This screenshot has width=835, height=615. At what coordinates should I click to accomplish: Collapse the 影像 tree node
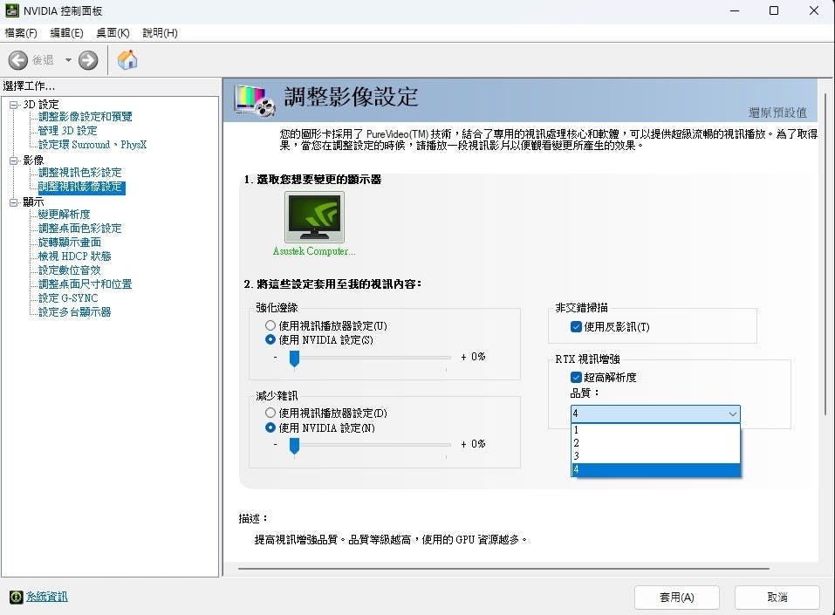[x=14, y=161]
